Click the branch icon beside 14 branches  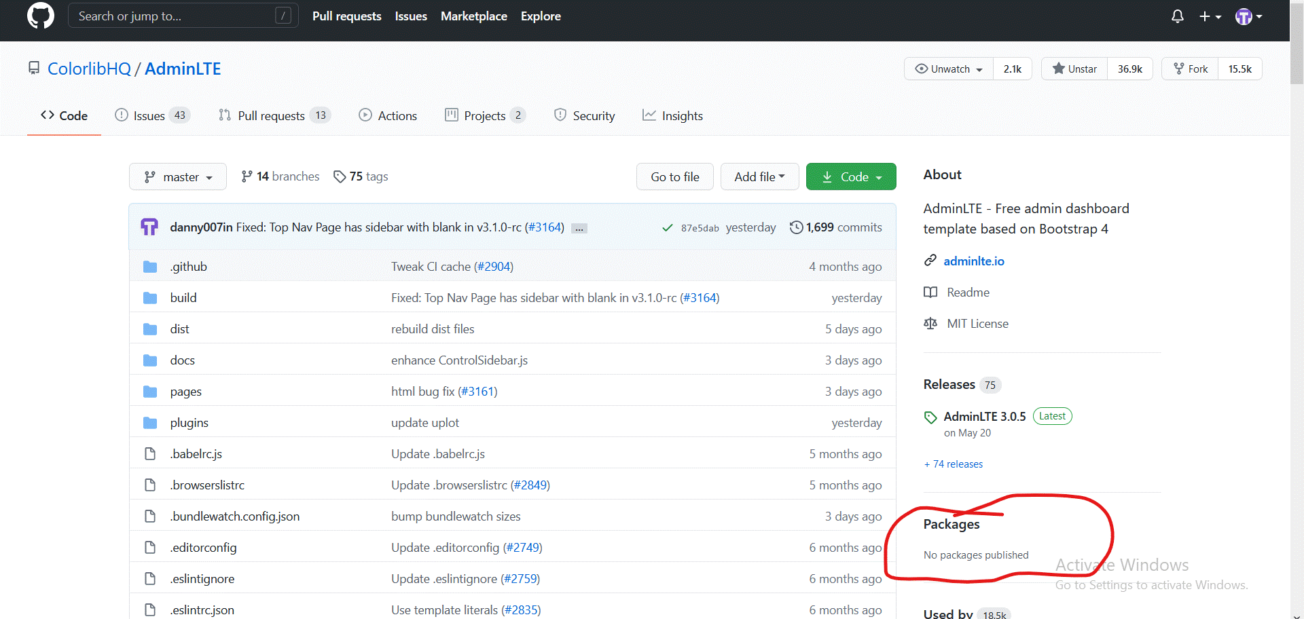point(246,176)
